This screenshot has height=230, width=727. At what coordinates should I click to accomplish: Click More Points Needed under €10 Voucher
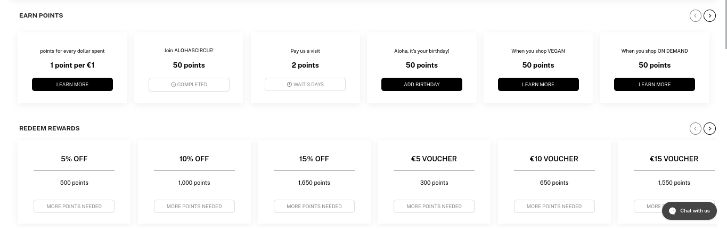[554, 207]
